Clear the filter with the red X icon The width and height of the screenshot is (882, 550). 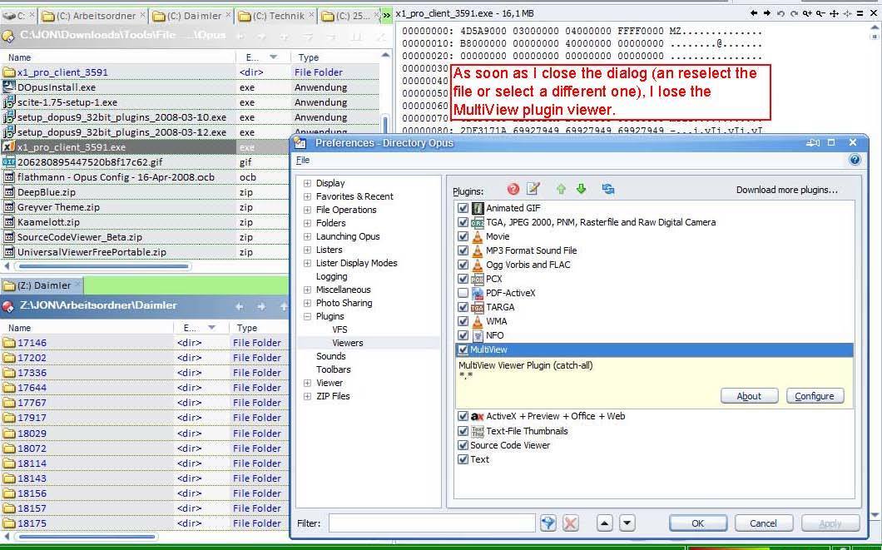coord(570,523)
